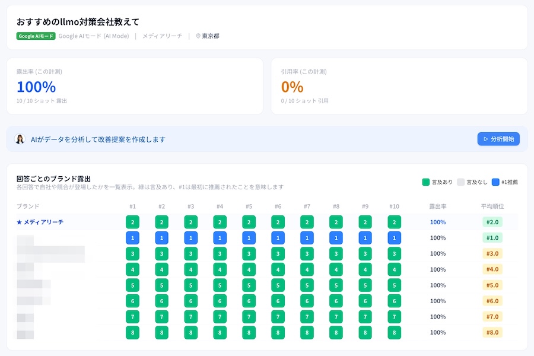Click the 引用率 (この計測) card label
The height and width of the screenshot is (356, 534).
(x=304, y=72)
